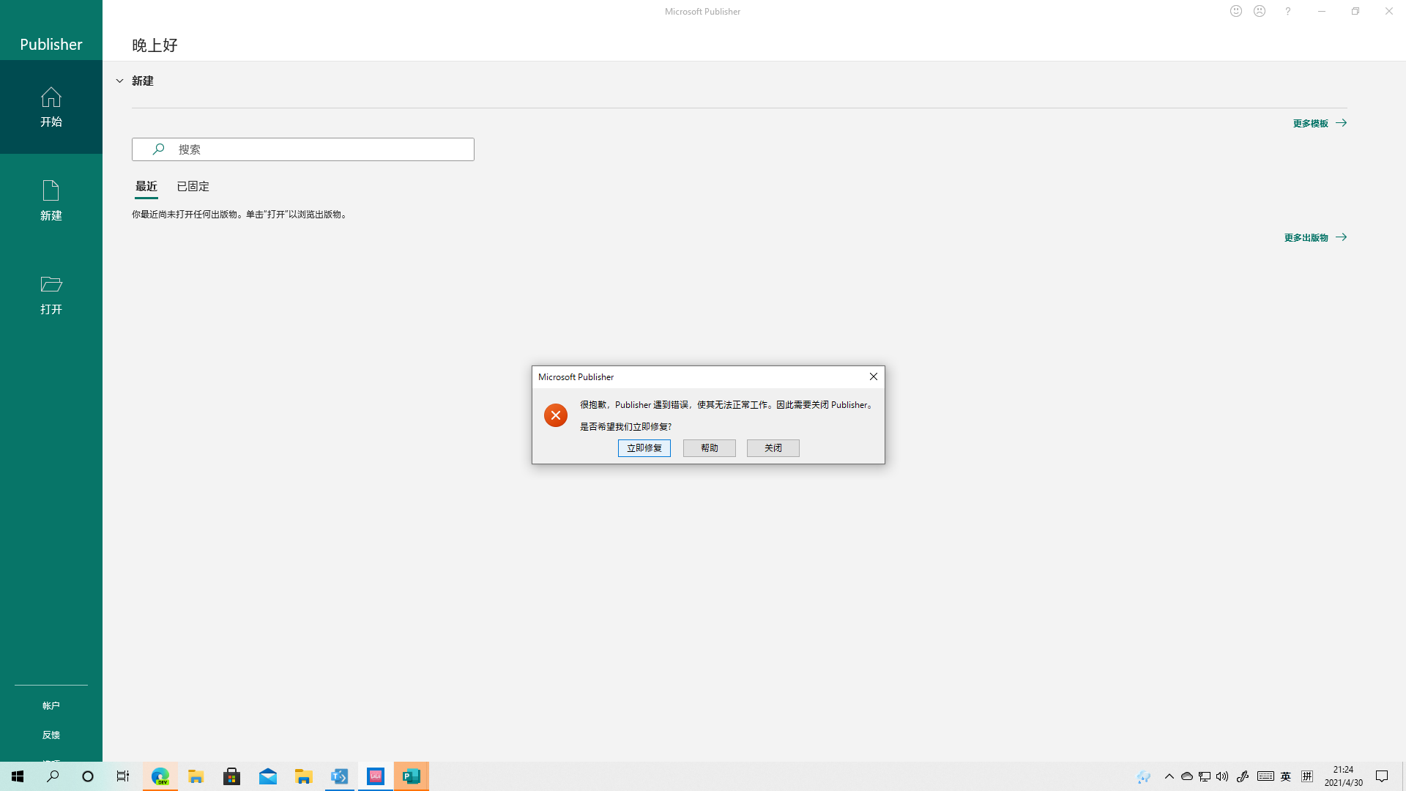1406x791 pixels.
Task: Open the 更多模板 link
Action: click(x=1320, y=123)
